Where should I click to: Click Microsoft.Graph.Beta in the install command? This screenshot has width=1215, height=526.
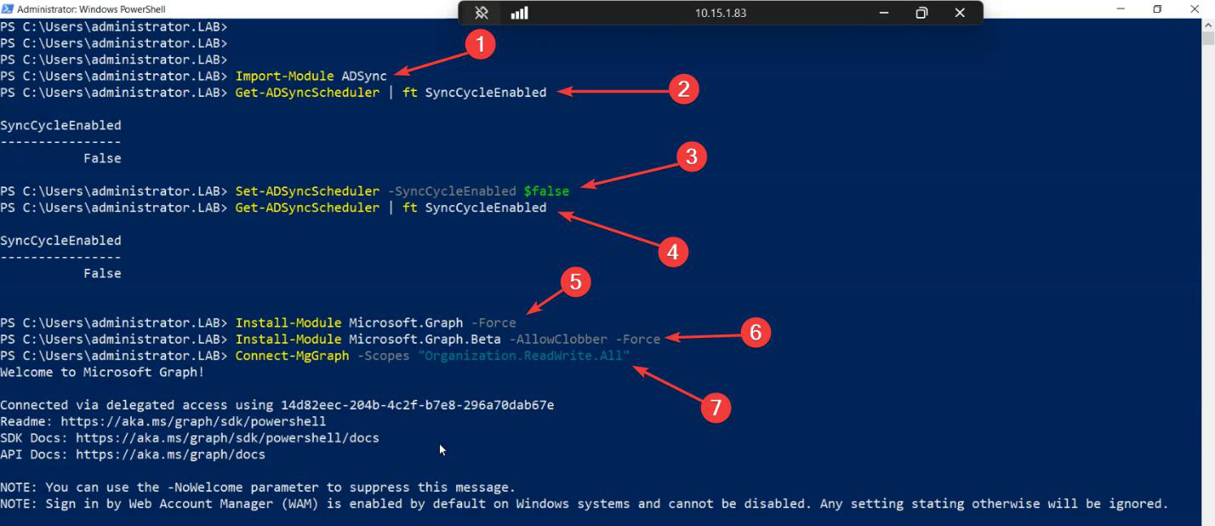click(x=425, y=339)
